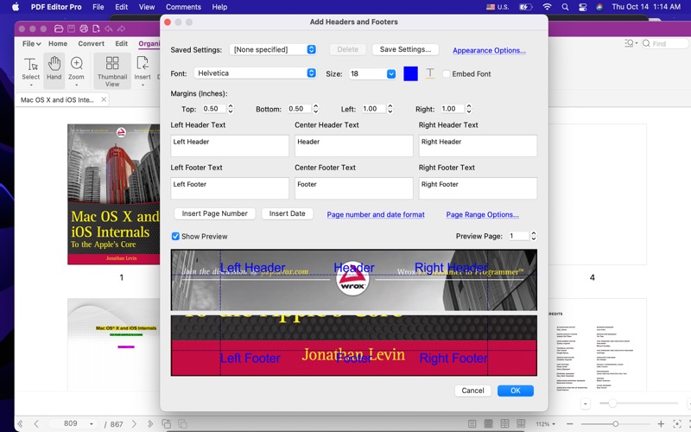This screenshot has width=691, height=432.
Task: Open Page number and date format link
Action: click(376, 214)
